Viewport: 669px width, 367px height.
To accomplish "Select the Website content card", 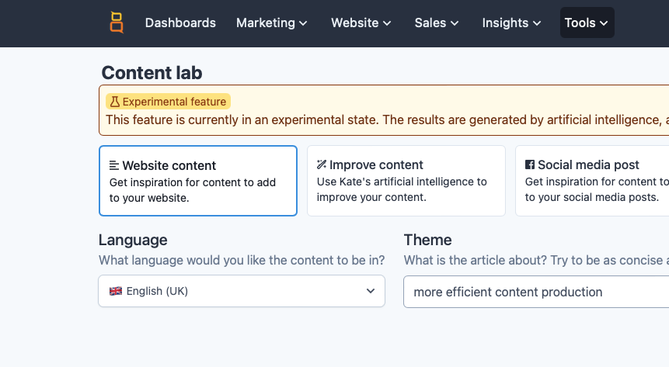I will tap(198, 181).
